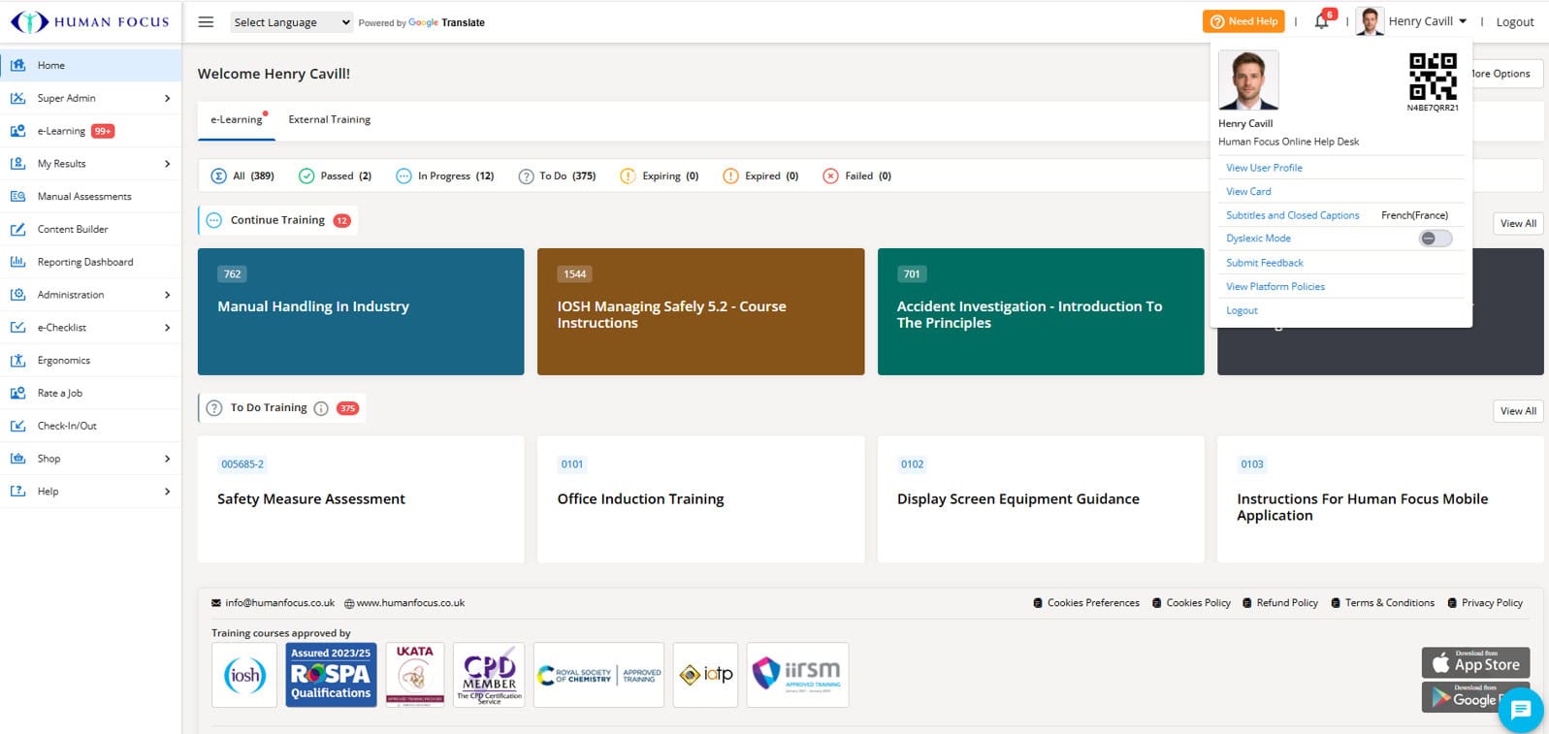Open the IOSH Managing Safely 5.2 card
1549x734 pixels.
pos(700,311)
